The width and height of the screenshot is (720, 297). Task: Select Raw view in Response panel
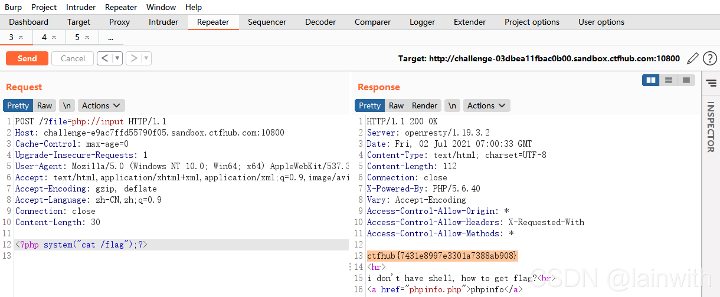[397, 105]
